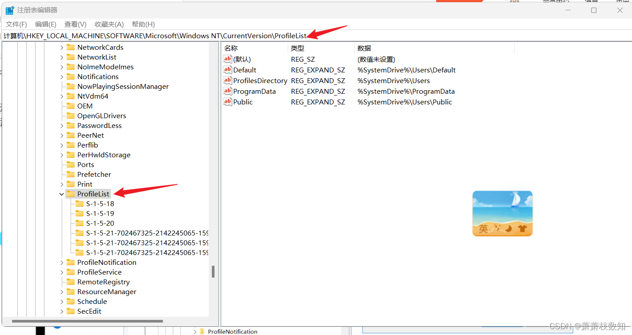Viewport: 632px width, 335px height.
Task: Open the 收藏夹(A) menu
Action: click(109, 24)
